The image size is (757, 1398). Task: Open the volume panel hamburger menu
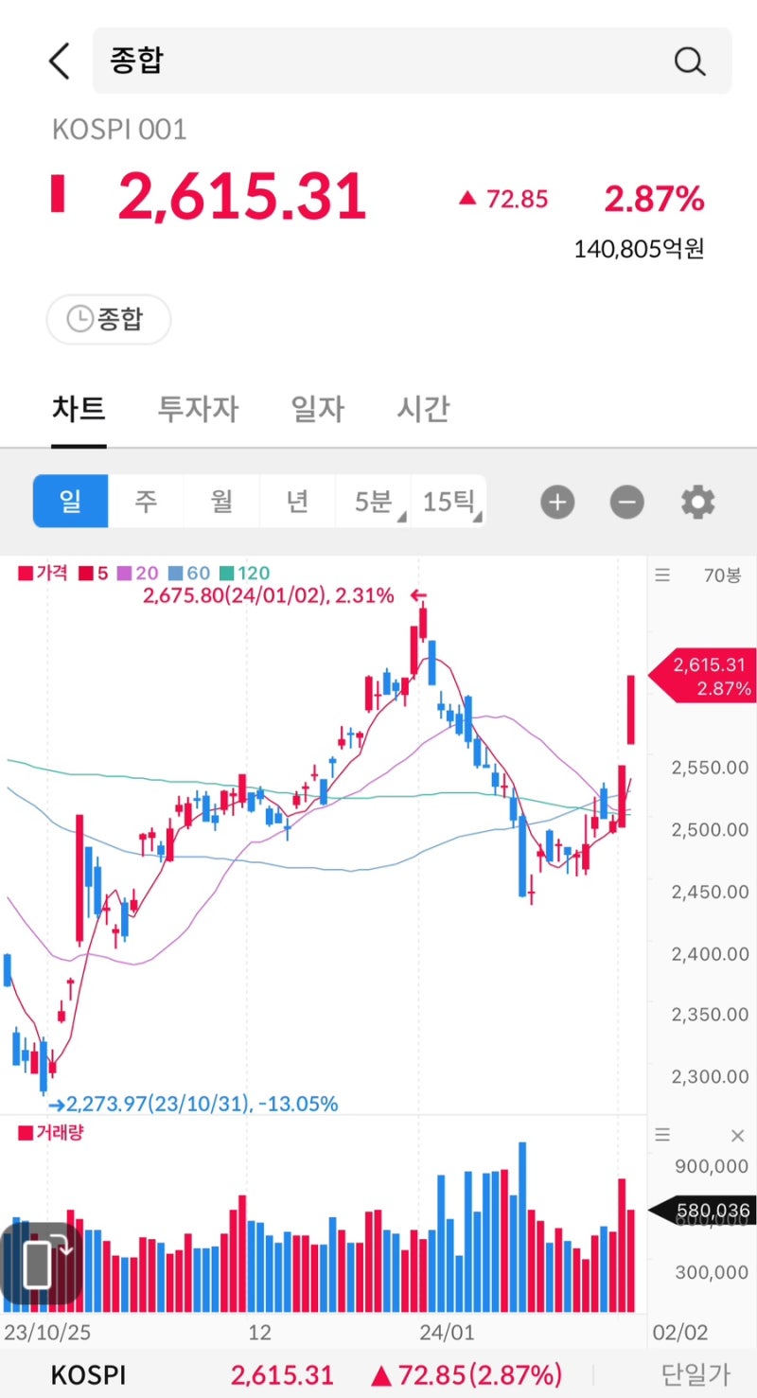tap(662, 1135)
